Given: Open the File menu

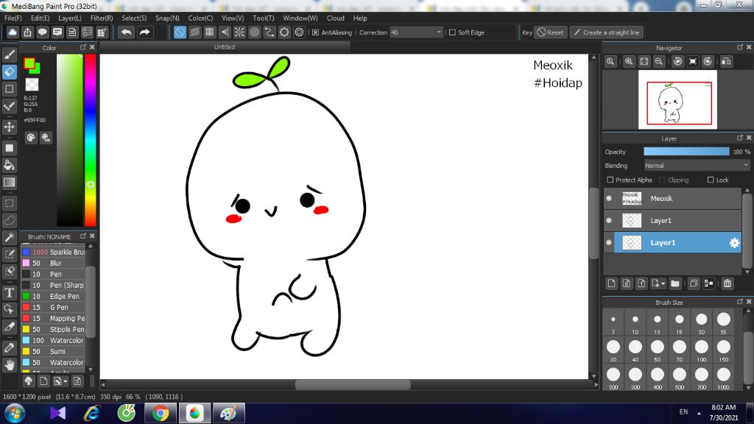Looking at the screenshot, I should pos(13,18).
